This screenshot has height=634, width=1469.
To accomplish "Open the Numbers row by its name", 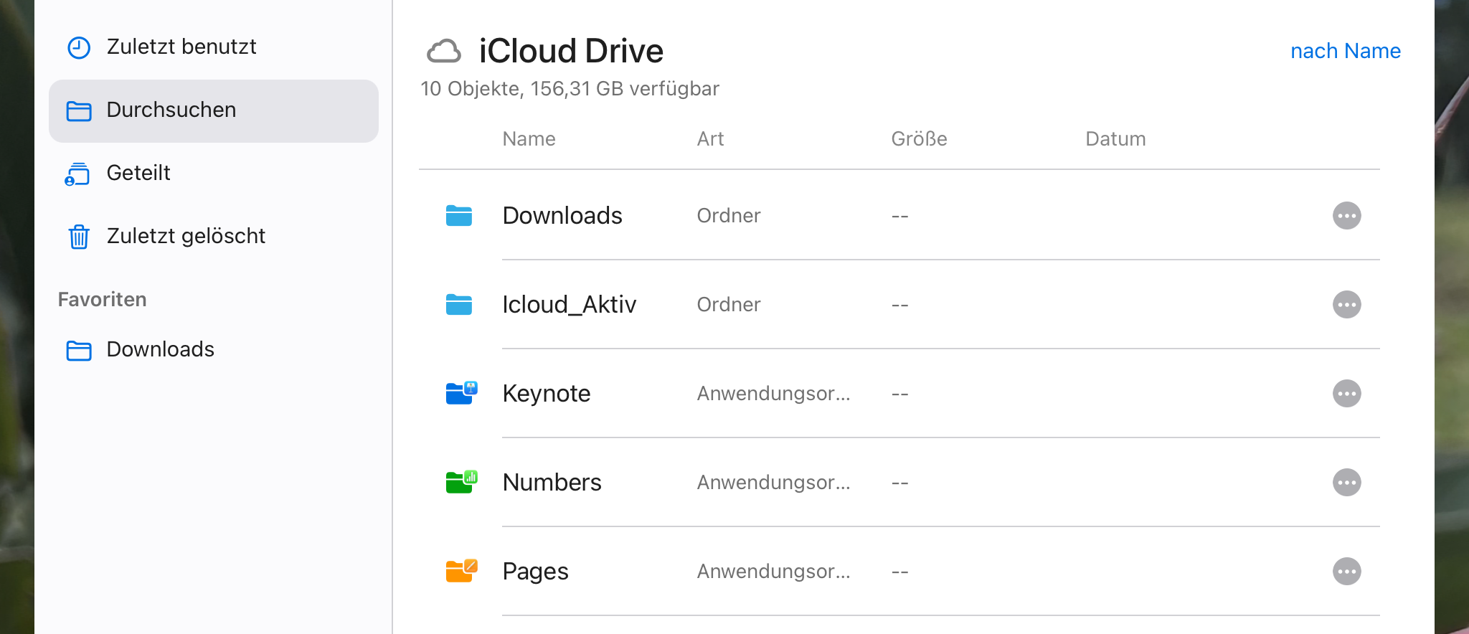I will pos(552,483).
